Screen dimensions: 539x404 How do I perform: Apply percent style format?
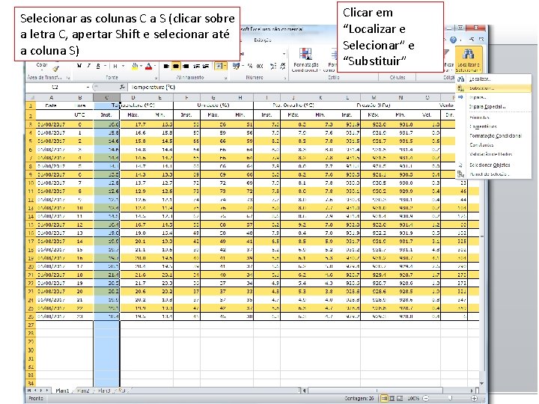[250, 66]
